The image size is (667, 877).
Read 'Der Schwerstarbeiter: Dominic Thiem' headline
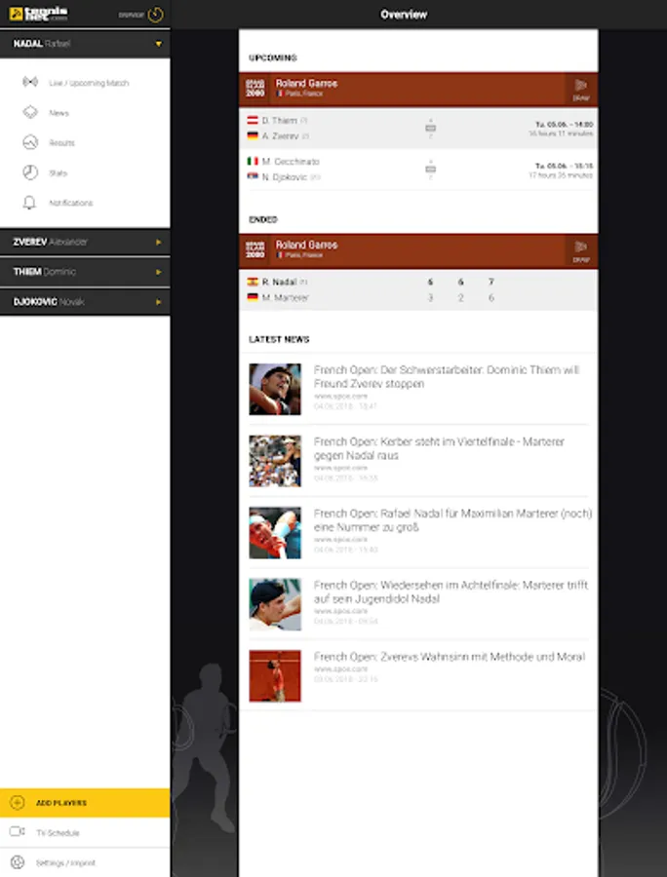[x=447, y=376]
